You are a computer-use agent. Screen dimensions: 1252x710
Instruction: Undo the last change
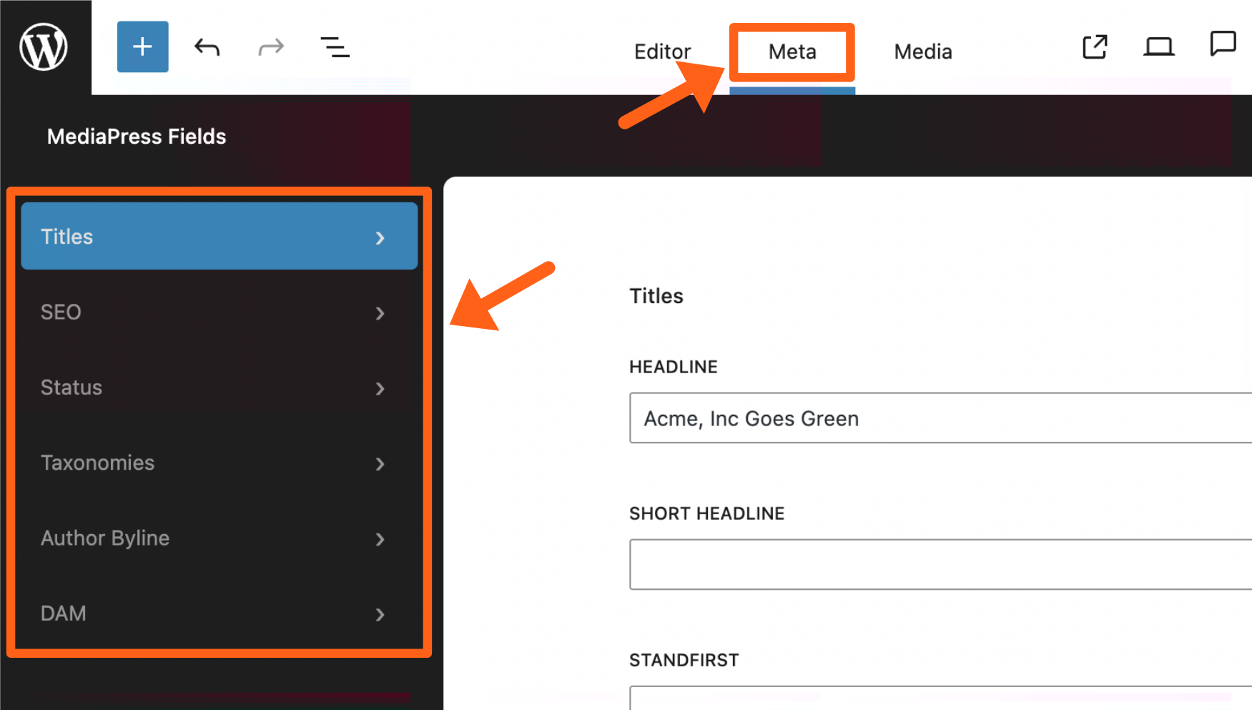coord(207,48)
